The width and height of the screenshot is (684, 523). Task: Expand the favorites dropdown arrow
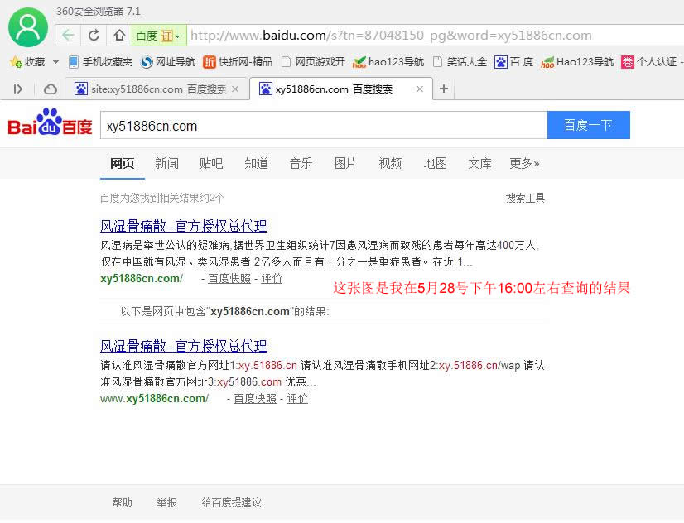click(x=56, y=62)
